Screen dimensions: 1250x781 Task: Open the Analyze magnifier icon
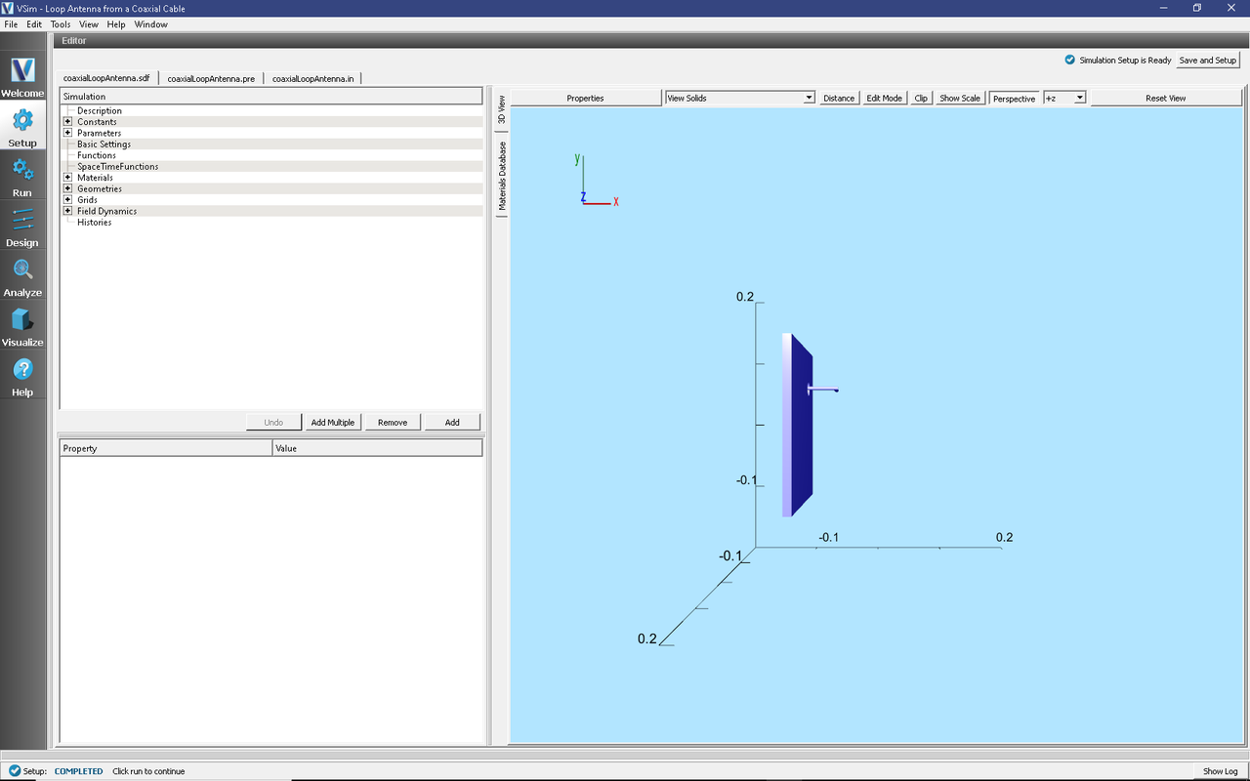point(22,270)
